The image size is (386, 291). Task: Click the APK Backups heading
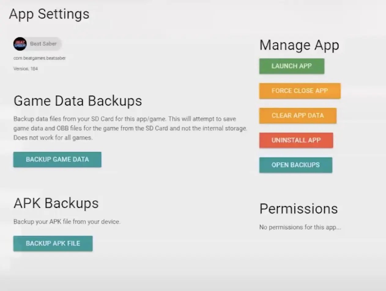click(56, 203)
